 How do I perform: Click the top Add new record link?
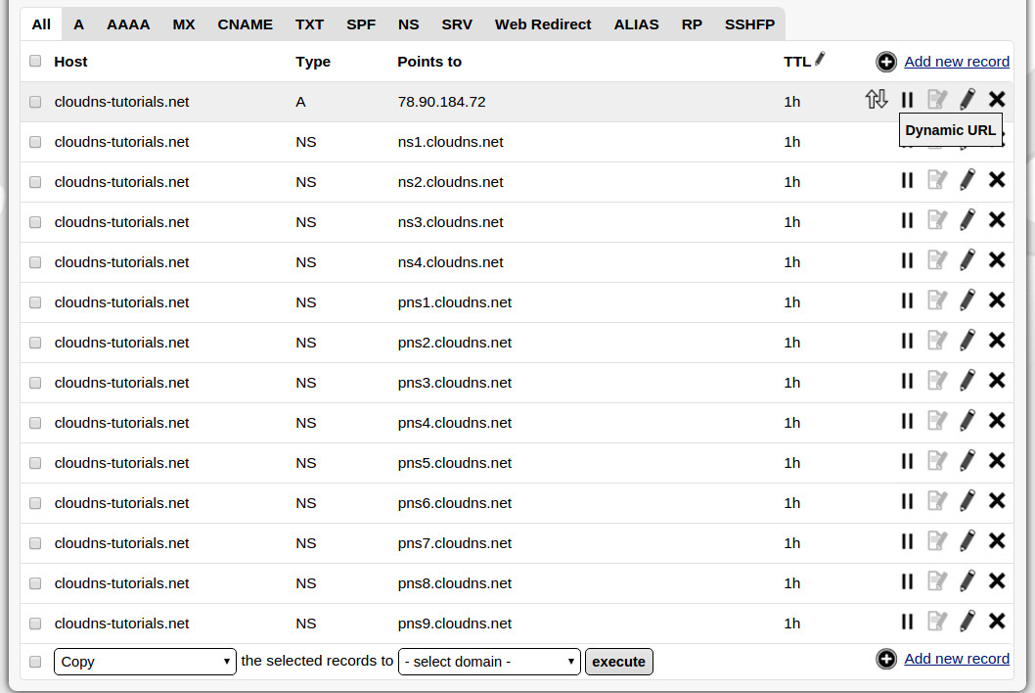coord(956,62)
